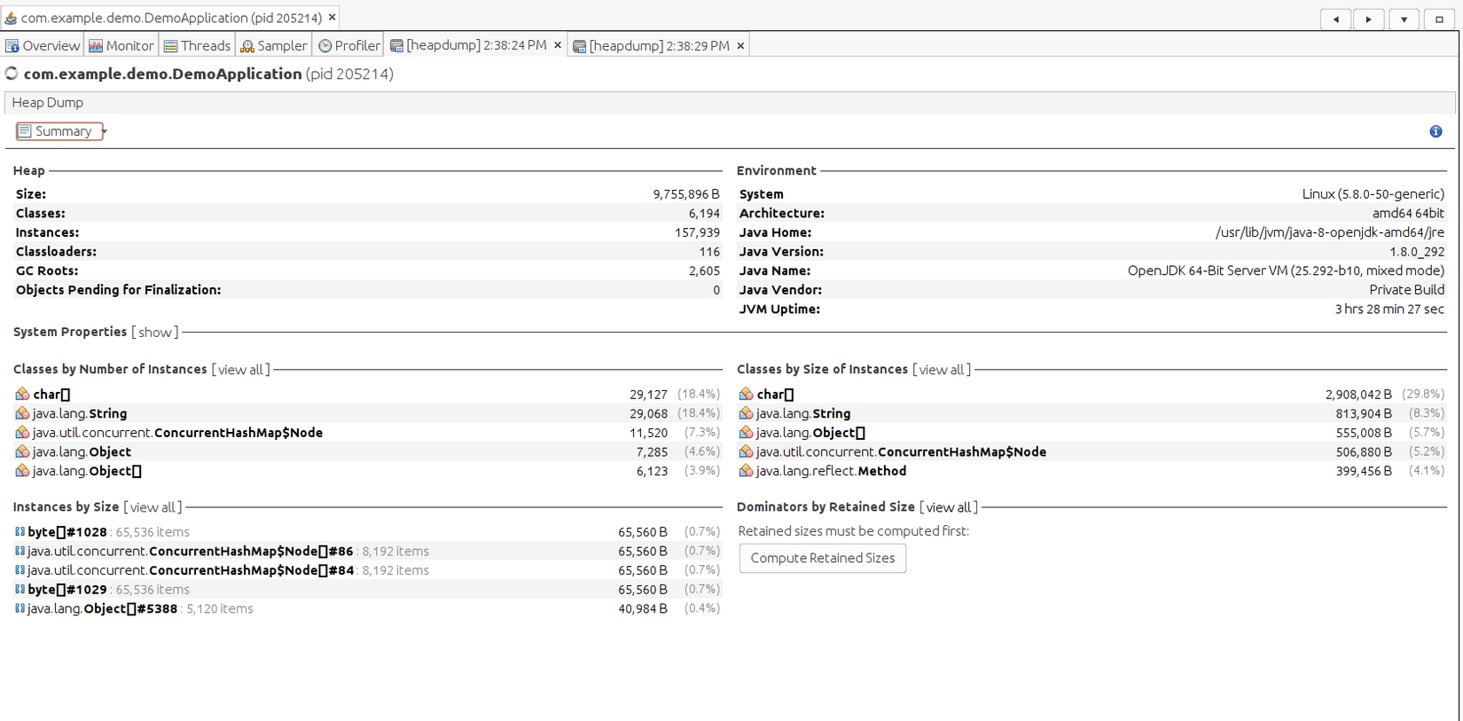Open java.lang.reflect.Method class entry
Viewport: 1463px width, 721px height.
pyautogui.click(x=831, y=471)
